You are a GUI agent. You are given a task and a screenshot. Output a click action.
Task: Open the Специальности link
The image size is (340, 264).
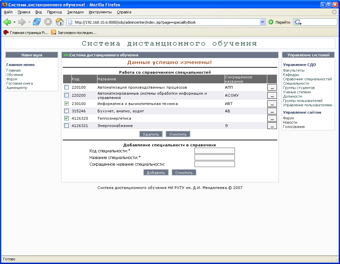click(296, 83)
